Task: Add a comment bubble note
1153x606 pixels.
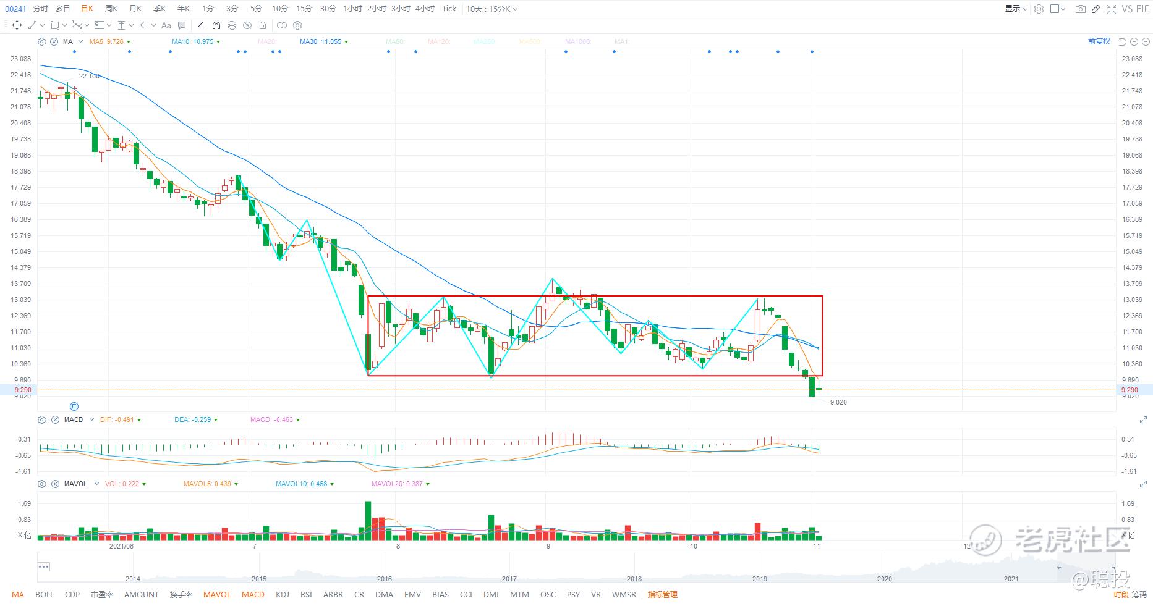Action: tap(182, 25)
